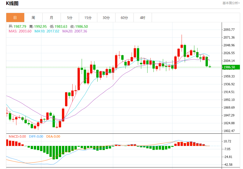Click the latest small green candlestick at the dotted line
The image size is (243, 169).
[210, 67]
